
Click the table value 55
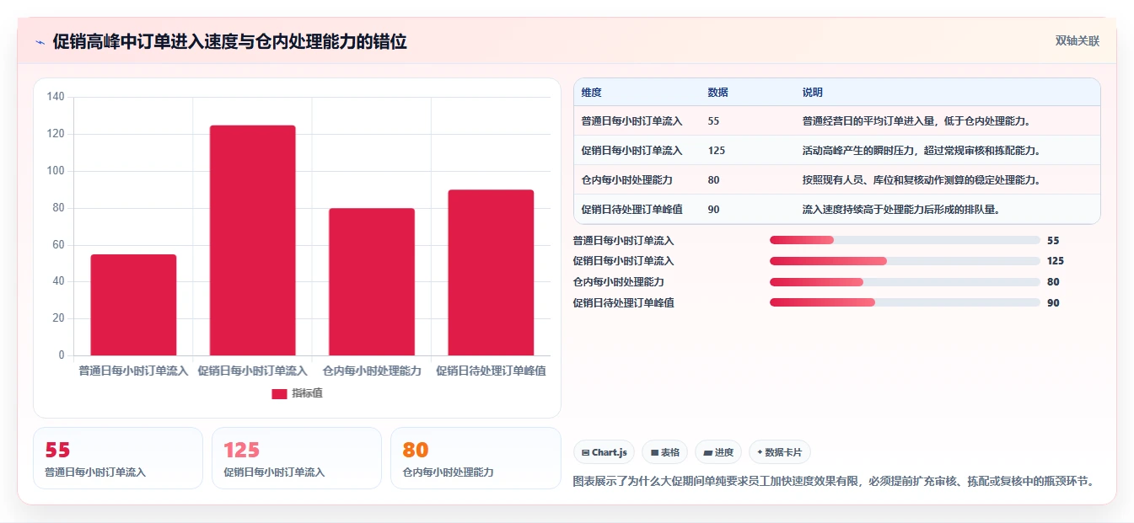coord(714,121)
